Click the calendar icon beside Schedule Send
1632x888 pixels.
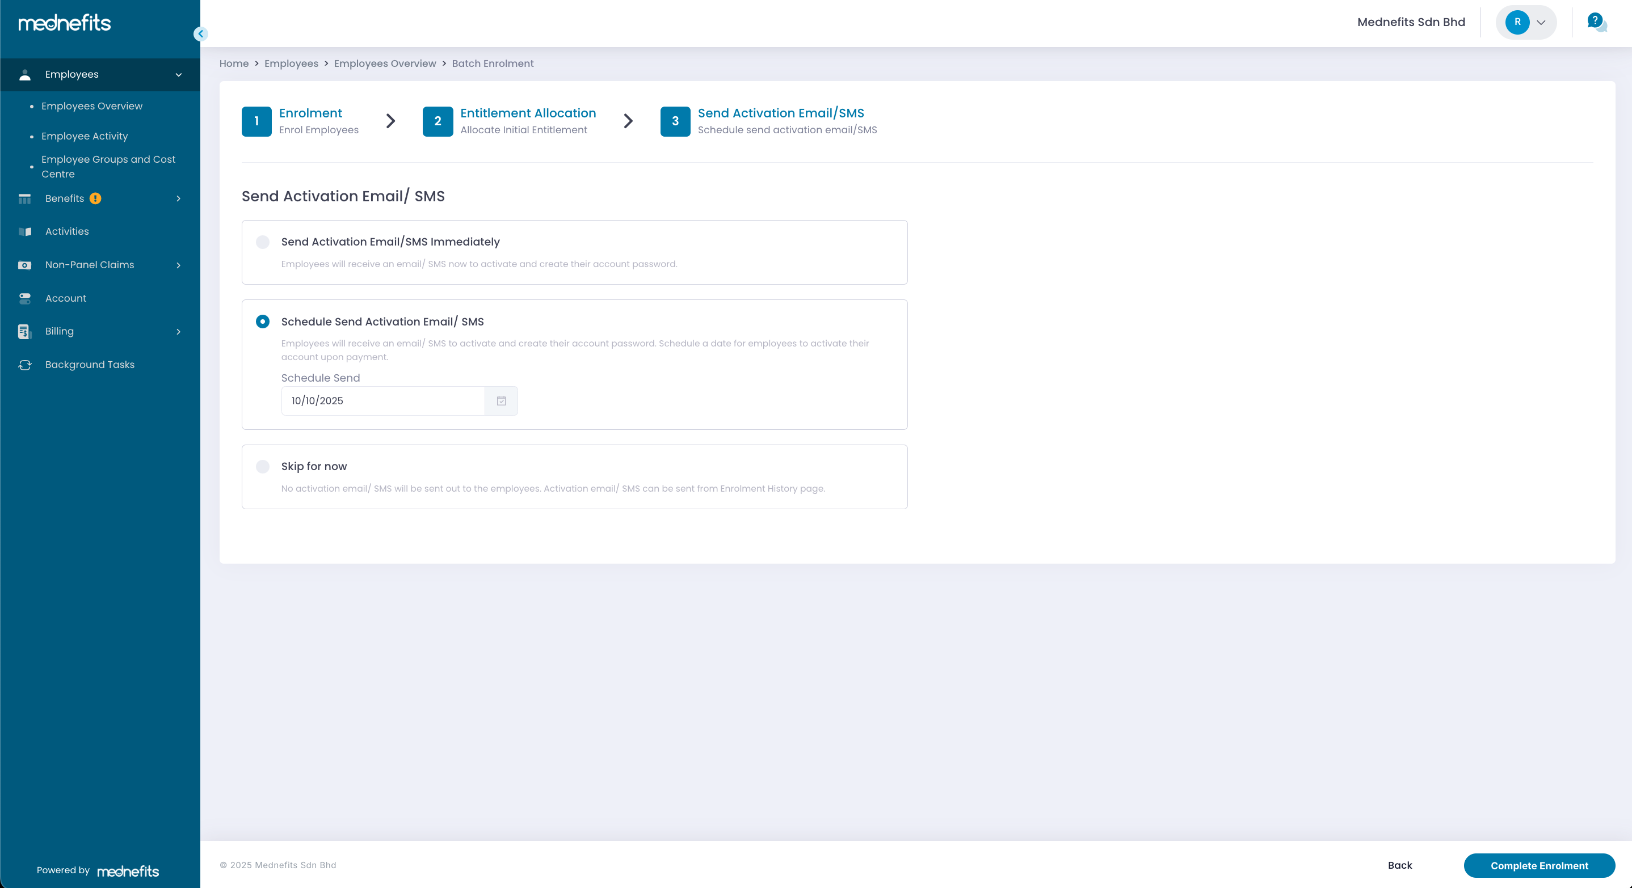click(x=501, y=401)
